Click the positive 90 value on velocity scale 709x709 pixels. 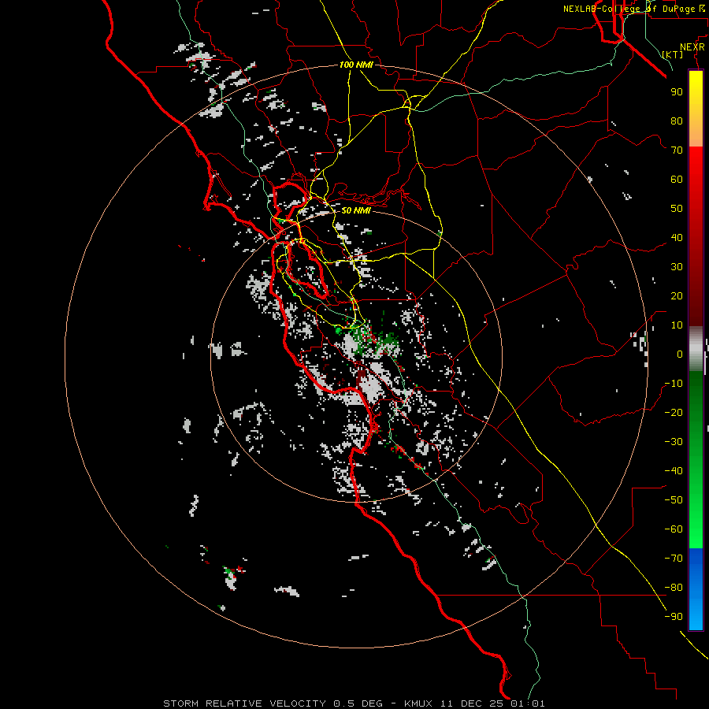677,92
